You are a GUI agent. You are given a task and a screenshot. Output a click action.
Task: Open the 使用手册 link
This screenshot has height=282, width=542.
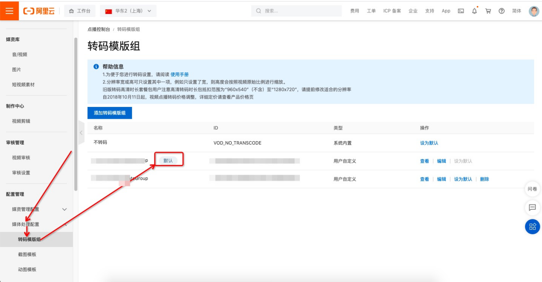point(180,74)
